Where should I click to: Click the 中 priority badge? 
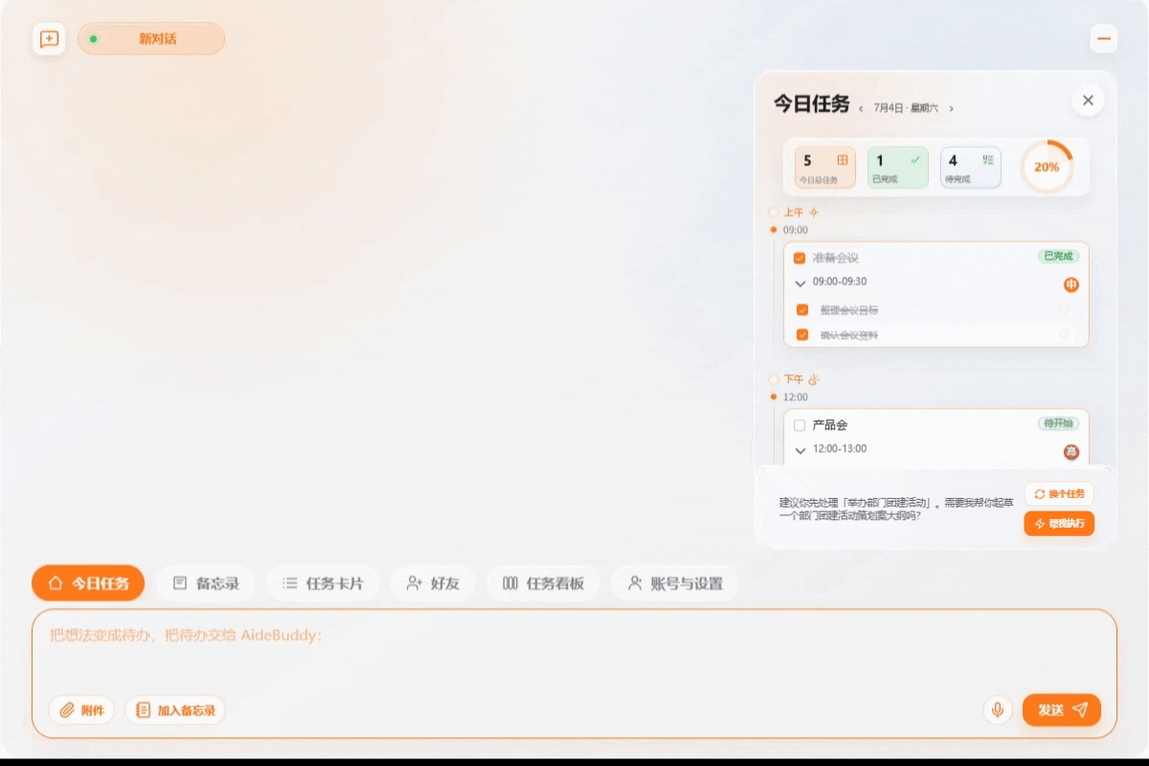(x=1071, y=285)
